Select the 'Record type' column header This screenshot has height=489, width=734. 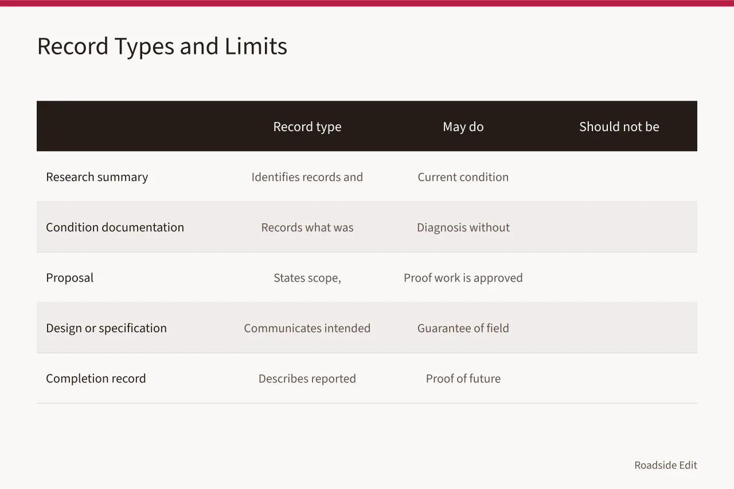click(307, 127)
